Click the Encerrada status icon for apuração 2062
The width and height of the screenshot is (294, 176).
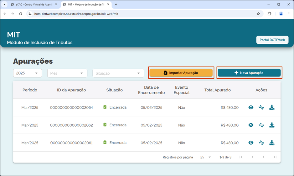click(105, 125)
